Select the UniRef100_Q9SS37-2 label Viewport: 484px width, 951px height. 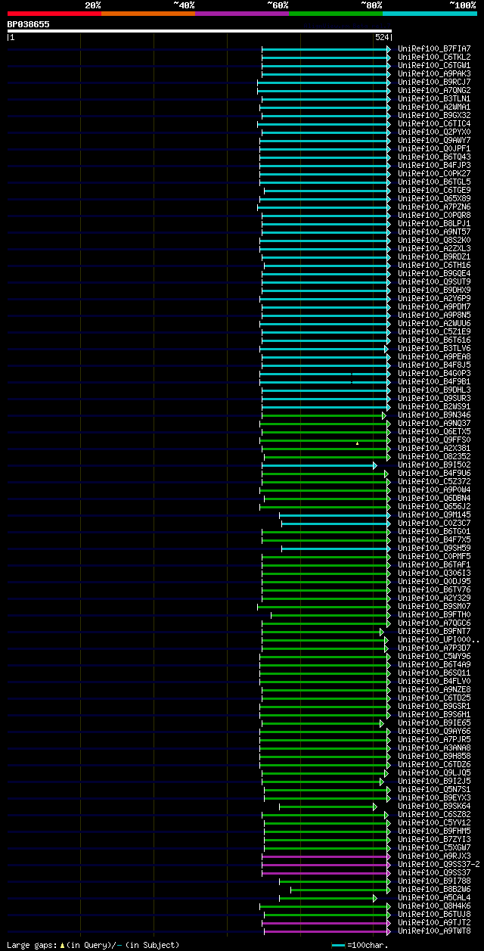tap(439, 864)
